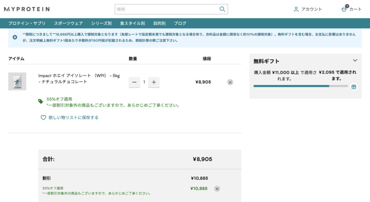Click the 割引 ¥10,885 amount
This screenshot has height=202, width=370.
(x=199, y=178)
